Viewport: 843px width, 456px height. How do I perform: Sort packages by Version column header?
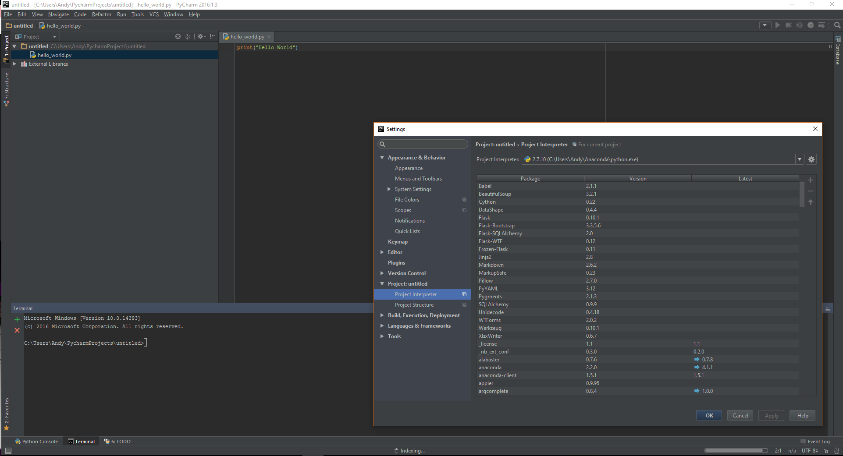tap(638, 179)
